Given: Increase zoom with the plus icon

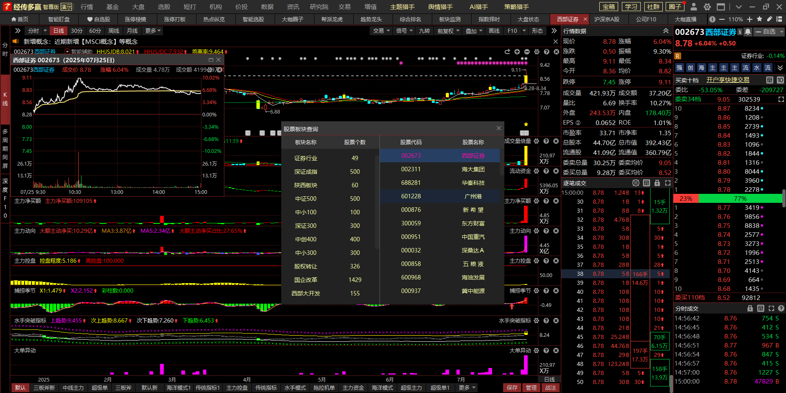Looking at the screenshot, I should [x=750, y=19].
